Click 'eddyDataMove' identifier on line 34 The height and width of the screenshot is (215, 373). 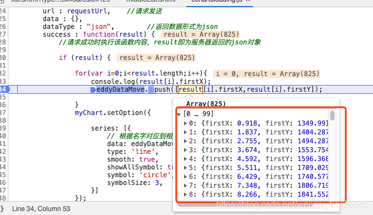pos(121,89)
